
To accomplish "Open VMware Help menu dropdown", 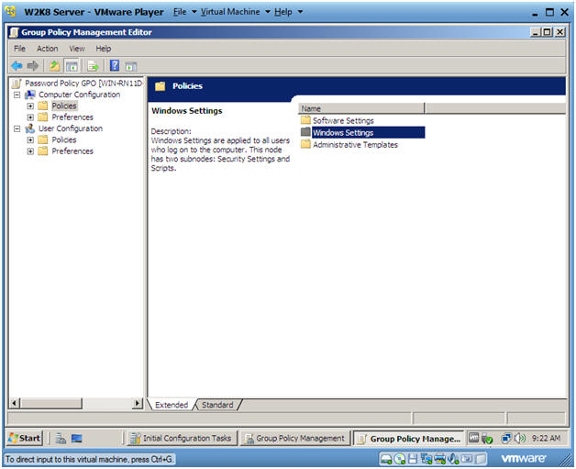I will (288, 12).
